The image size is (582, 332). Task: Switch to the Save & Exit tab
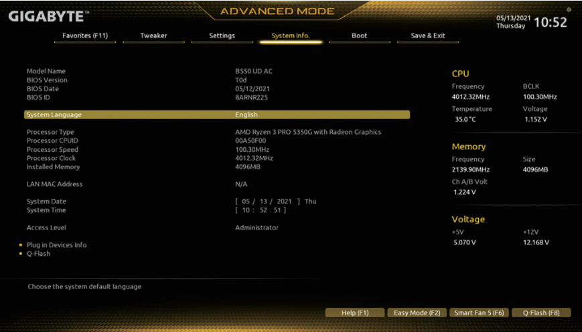(428, 35)
